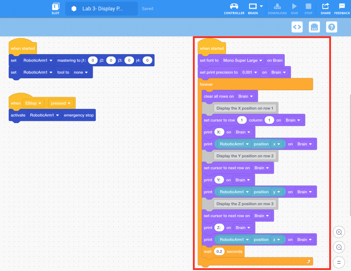The height and width of the screenshot is (271, 351).
Task: Expand the EStop event dropdown
Action: pyautogui.click(x=34, y=103)
